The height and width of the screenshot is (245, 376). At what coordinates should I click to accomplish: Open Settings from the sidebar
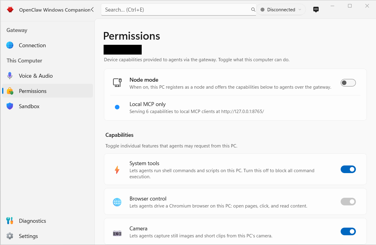(47, 236)
